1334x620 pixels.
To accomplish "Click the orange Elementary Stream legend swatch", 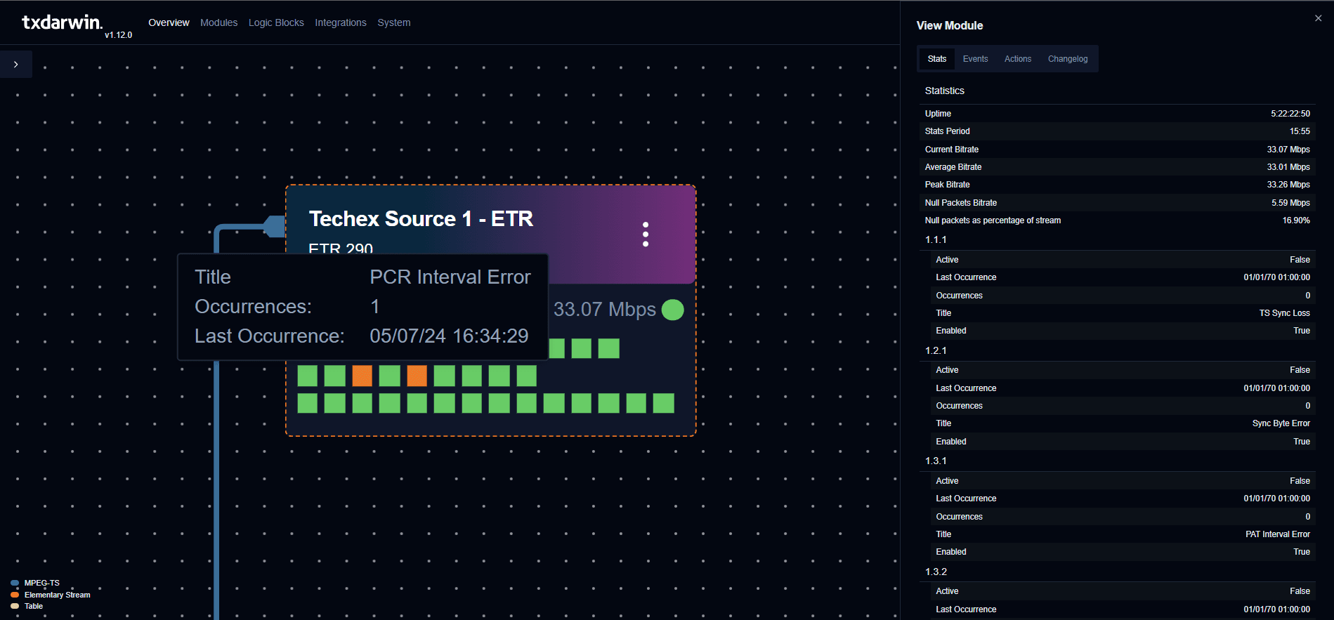I will pyautogui.click(x=15, y=595).
